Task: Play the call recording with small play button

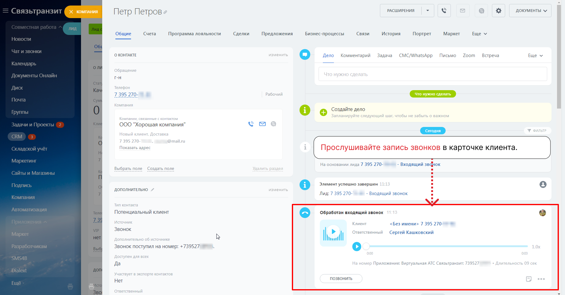Action: pyautogui.click(x=357, y=247)
